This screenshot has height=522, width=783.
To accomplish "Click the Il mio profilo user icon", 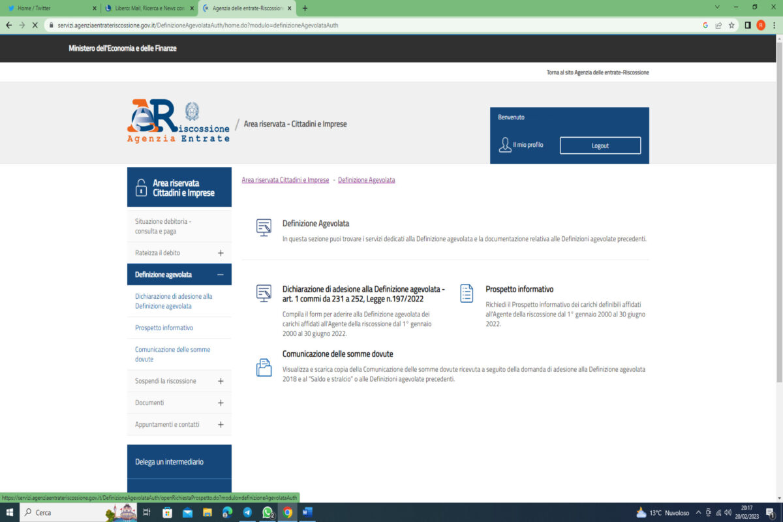I will coord(505,145).
